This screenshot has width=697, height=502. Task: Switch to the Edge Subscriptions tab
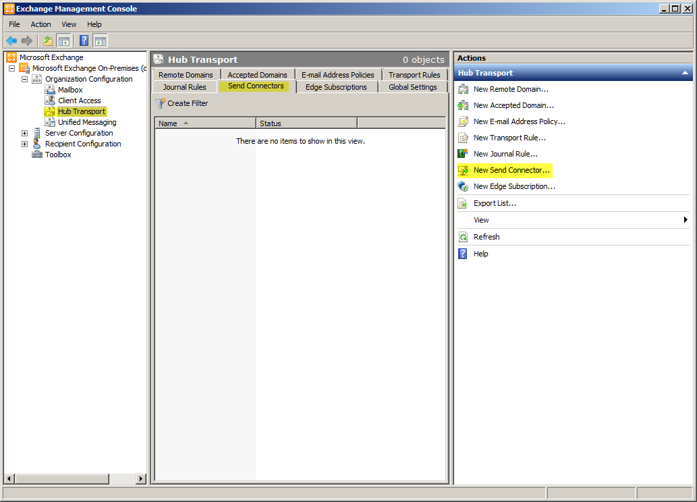pyautogui.click(x=336, y=87)
